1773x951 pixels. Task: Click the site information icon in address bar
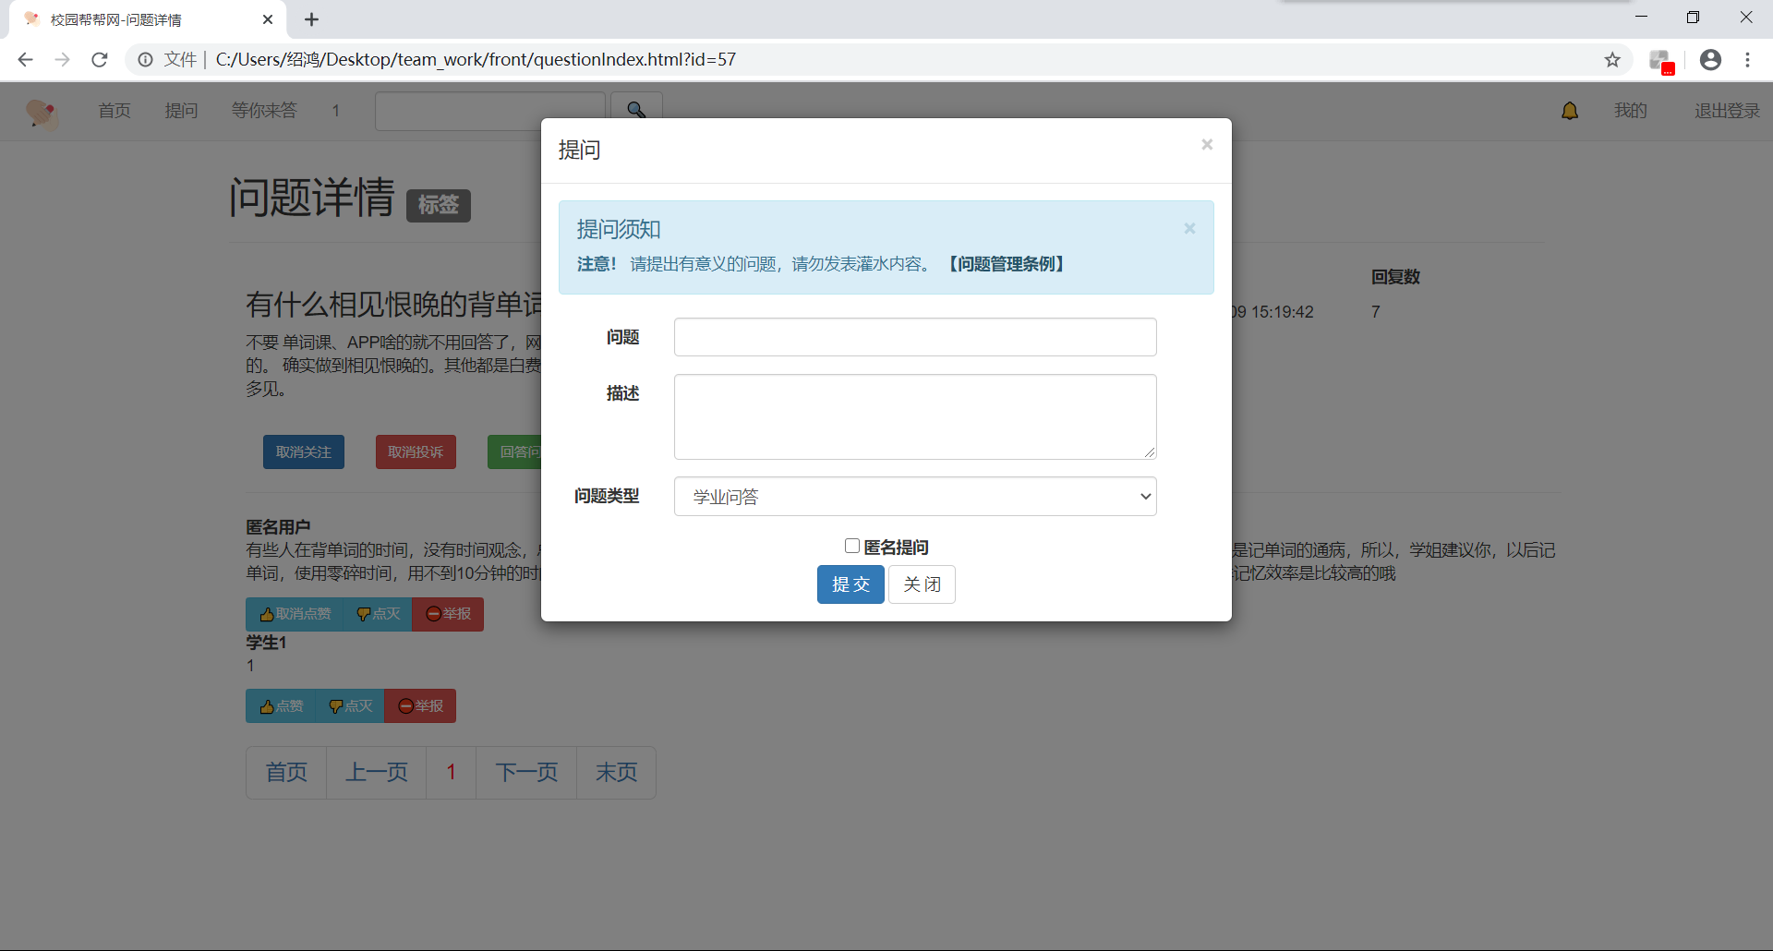pos(145,60)
